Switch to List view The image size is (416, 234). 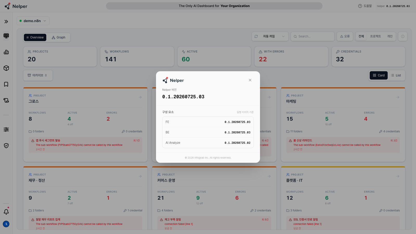pos(396,75)
